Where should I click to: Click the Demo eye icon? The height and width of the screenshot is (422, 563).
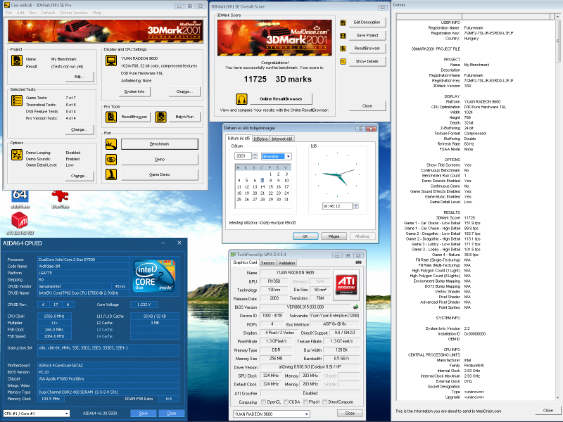[111, 160]
